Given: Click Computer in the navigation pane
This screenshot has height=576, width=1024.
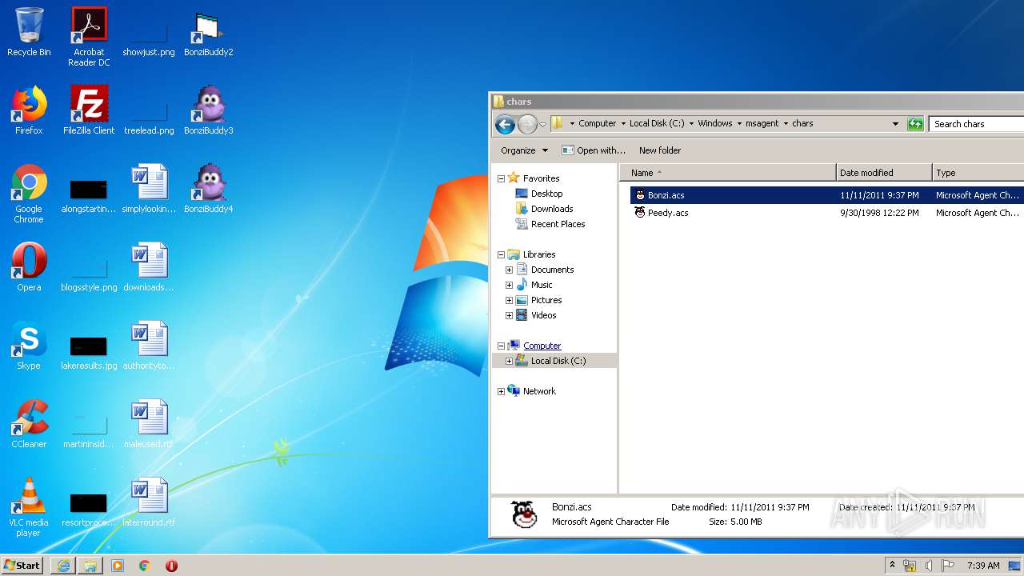Looking at the screenshot, I should 542,346.
